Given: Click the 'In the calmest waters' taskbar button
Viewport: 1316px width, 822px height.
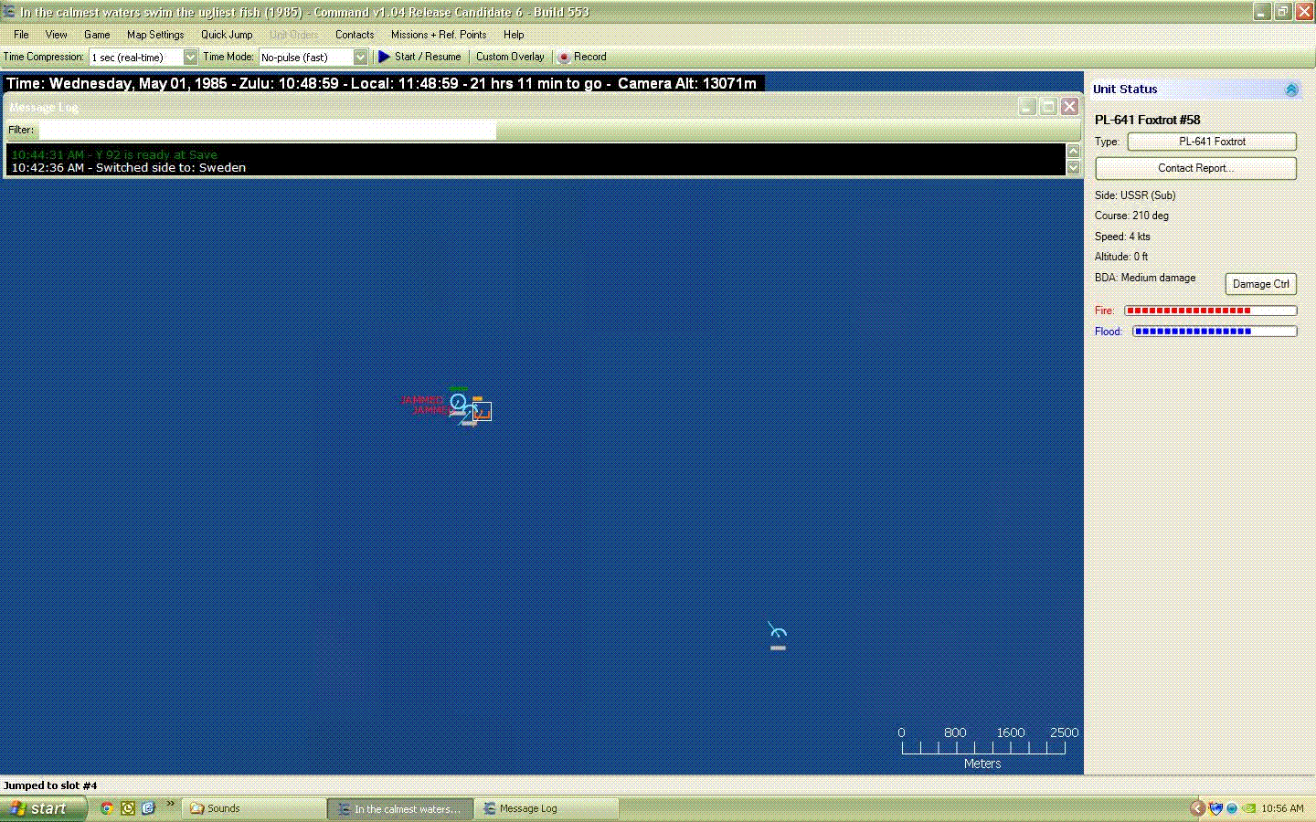Looking at the screenshot, I should point(401,808).
